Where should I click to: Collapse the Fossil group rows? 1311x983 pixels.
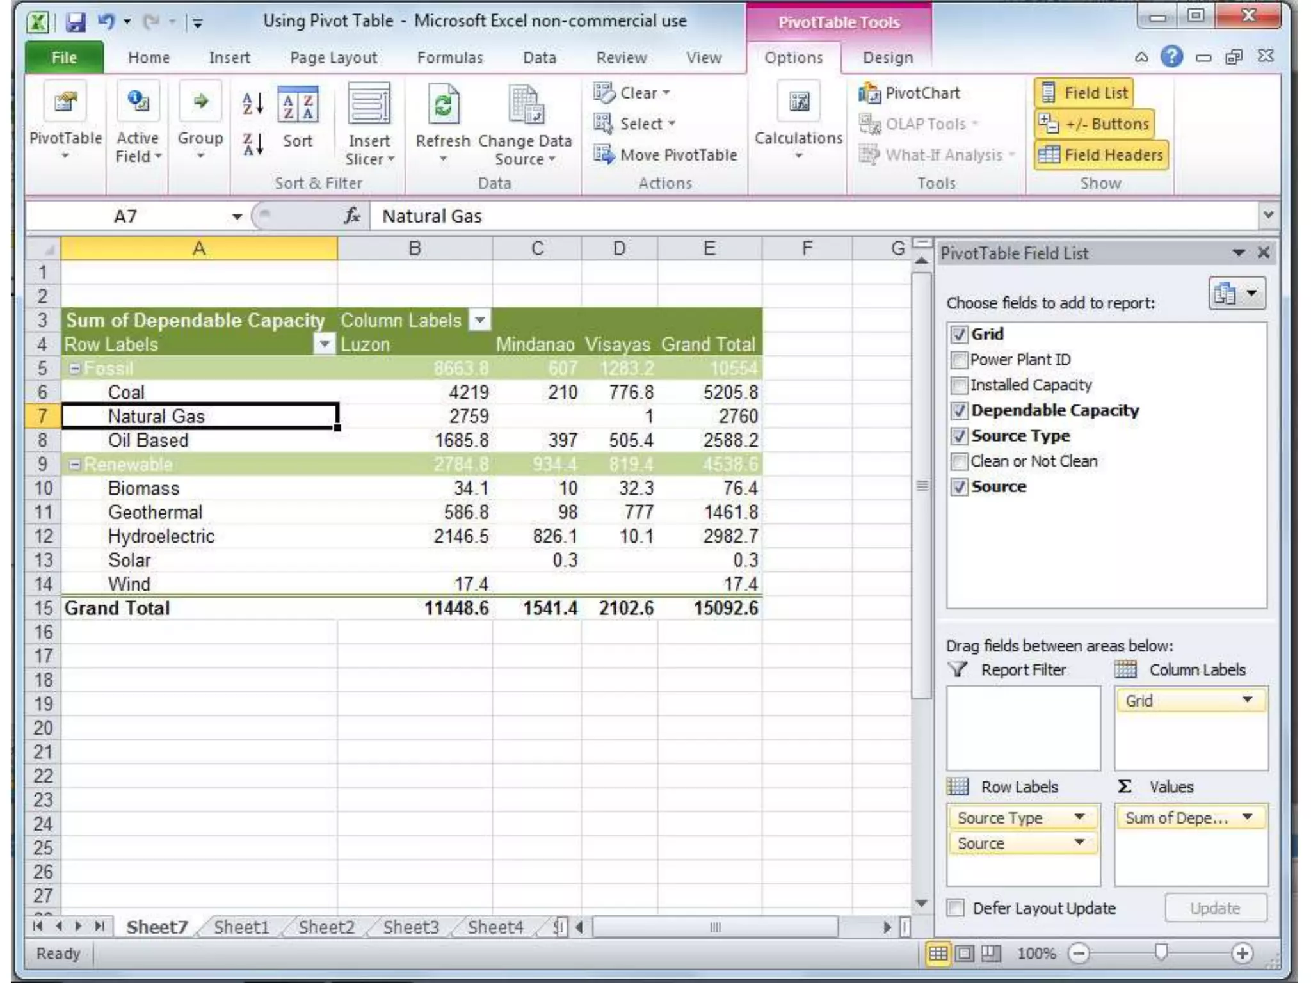(x=75, y=369)
